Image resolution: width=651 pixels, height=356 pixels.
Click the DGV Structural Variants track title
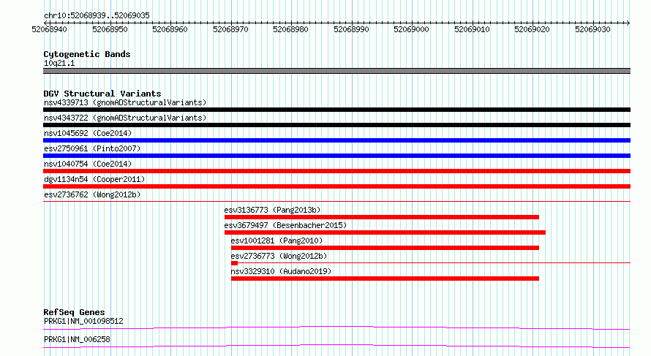tap(102, 94)
